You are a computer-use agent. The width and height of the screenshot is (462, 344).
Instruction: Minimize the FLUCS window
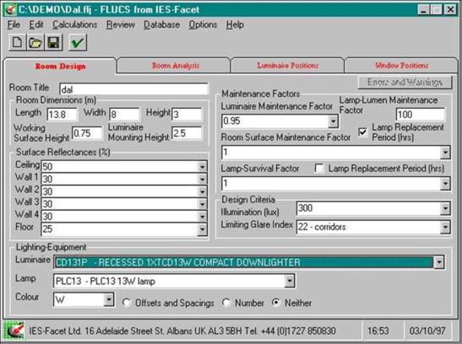tap(423, 10)
